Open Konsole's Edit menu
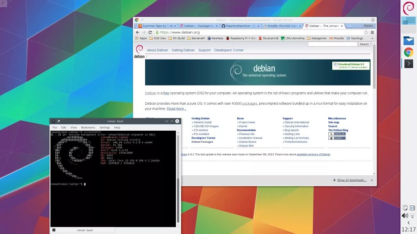Viewport: 417px width, 234px height. click(x=64, y=127)
